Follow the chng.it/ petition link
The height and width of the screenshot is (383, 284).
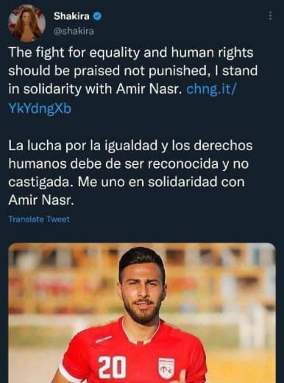[x=210, y=89]
